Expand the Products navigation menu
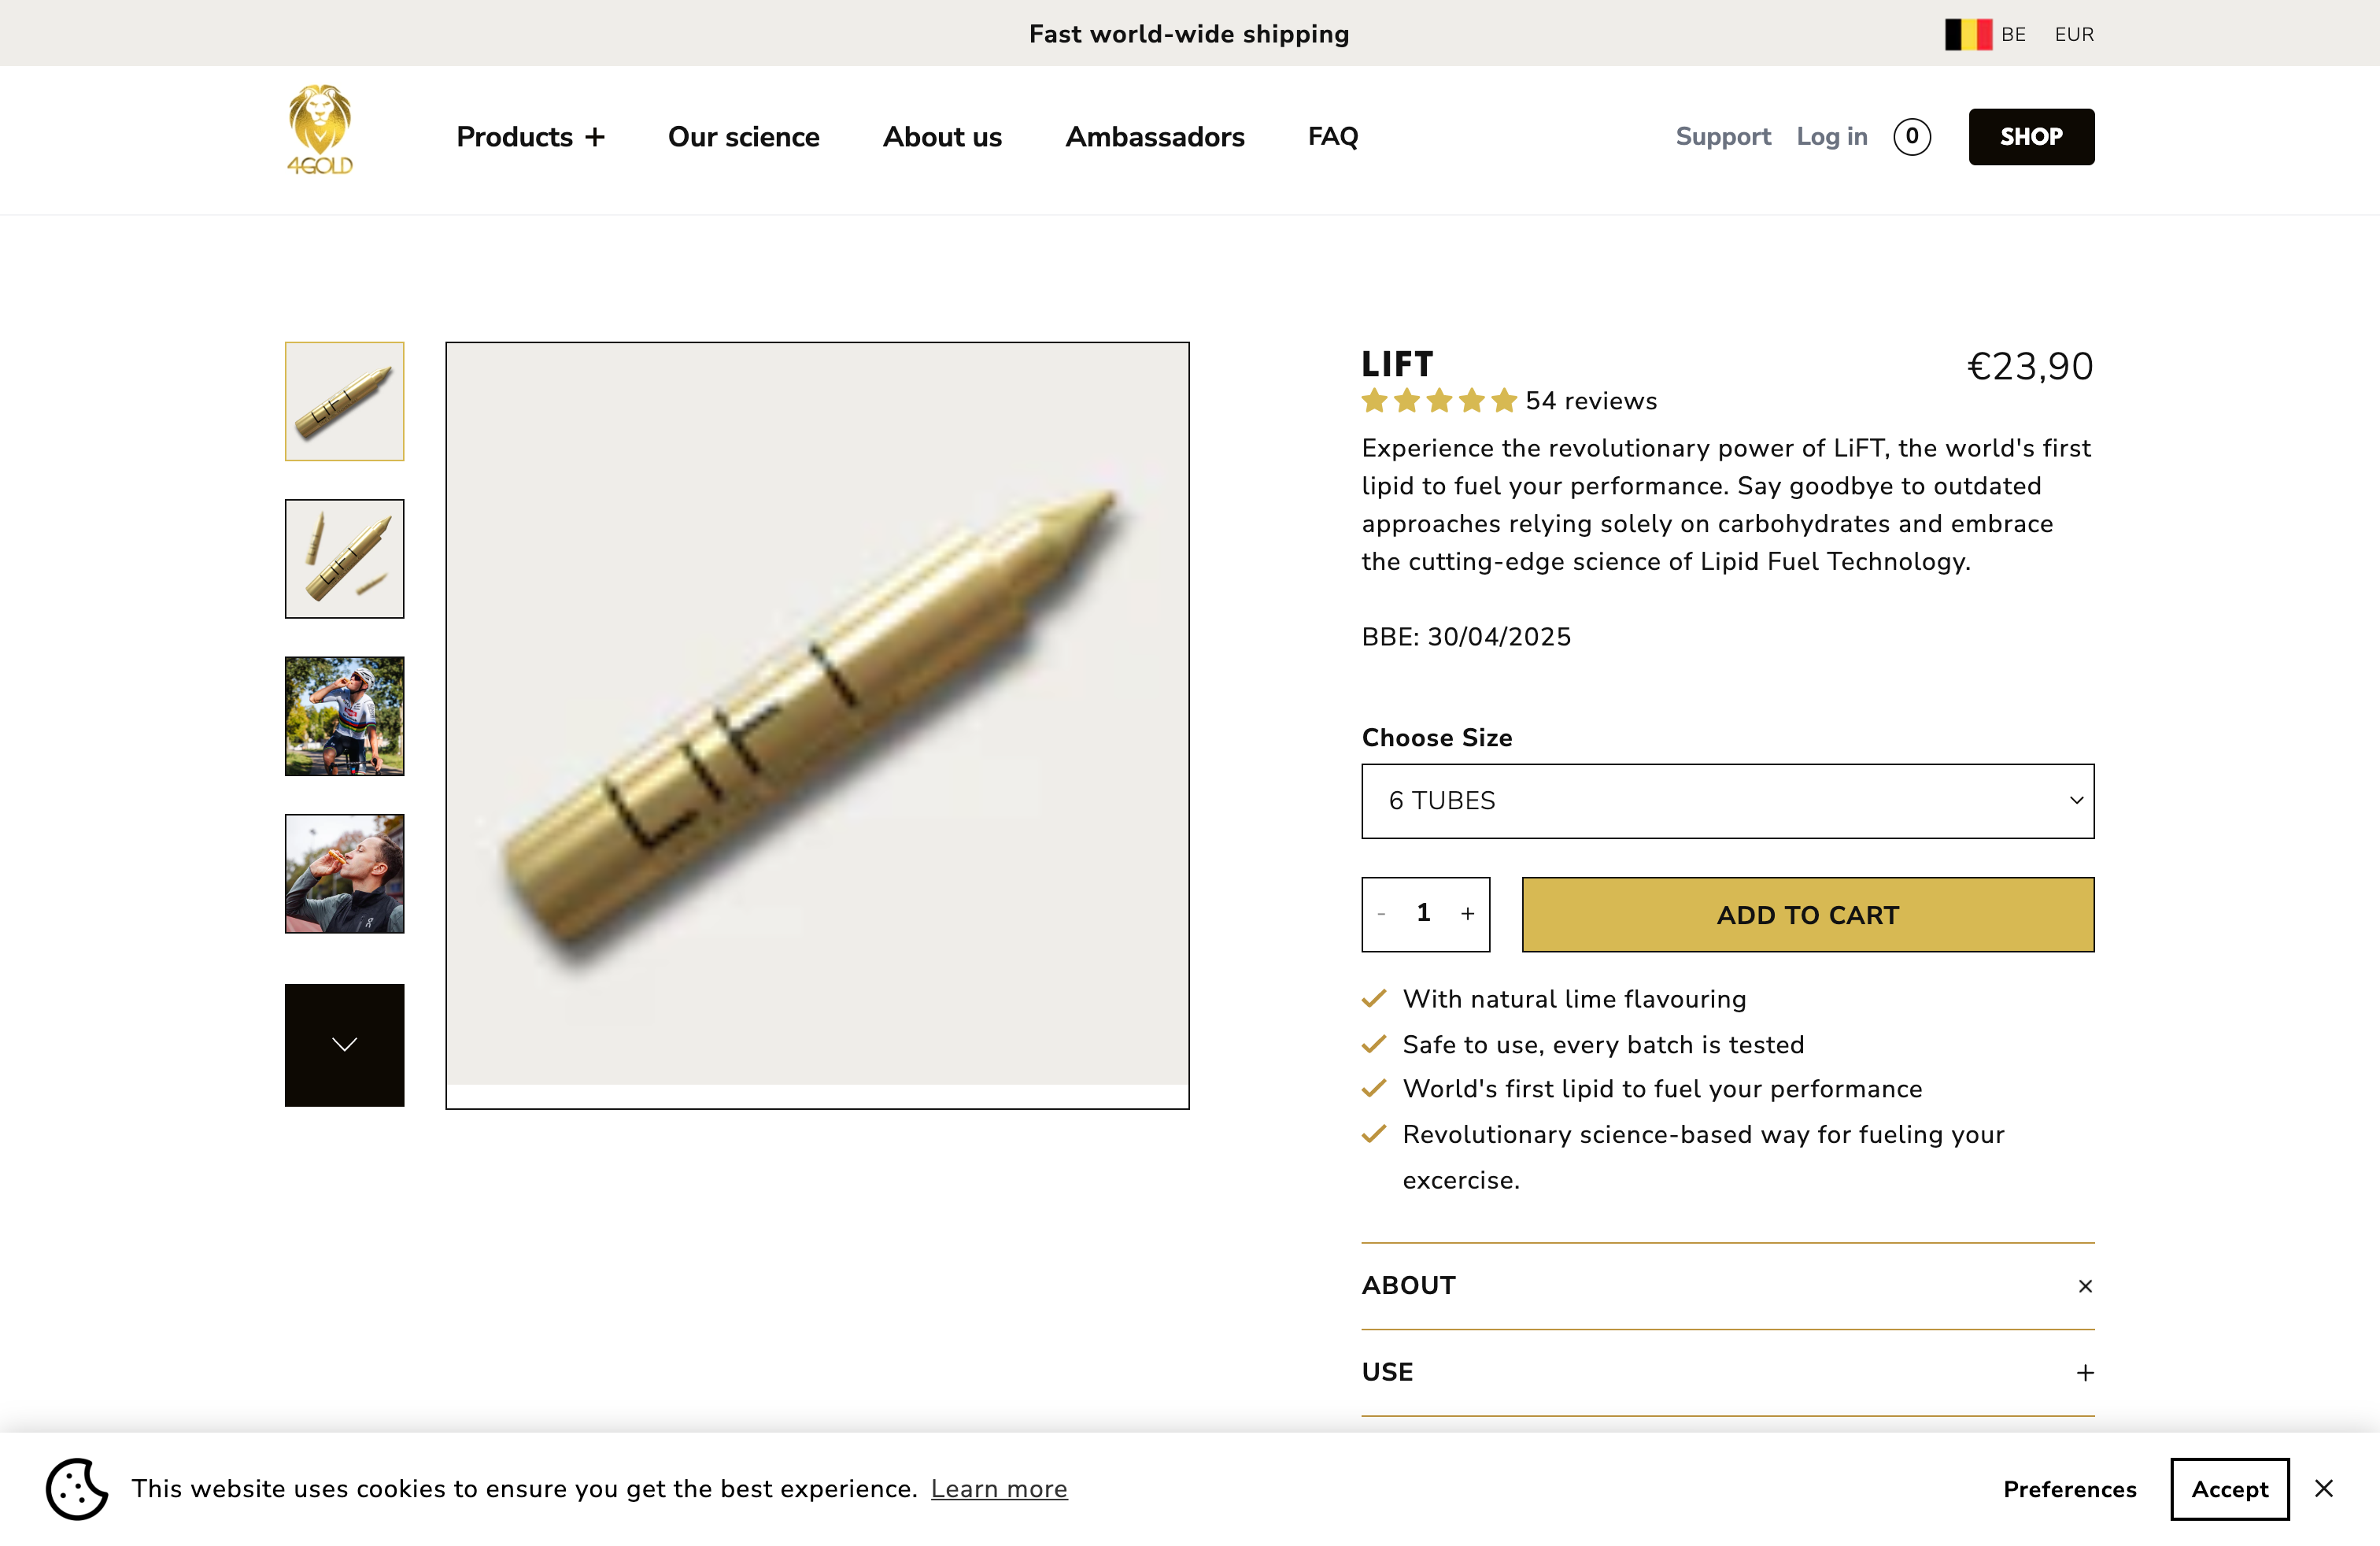The image size is (2380, 1546). click(x=530, y=137)
